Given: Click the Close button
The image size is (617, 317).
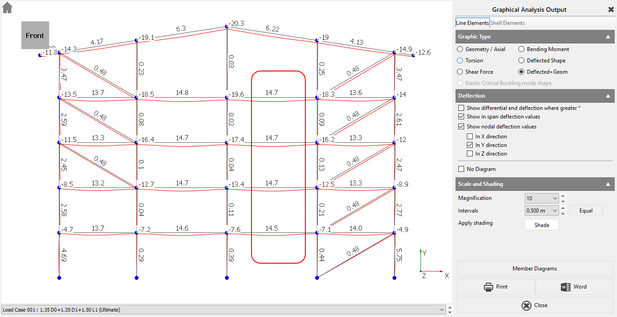Looking at the screenshot, I should [x=535, y=305].
